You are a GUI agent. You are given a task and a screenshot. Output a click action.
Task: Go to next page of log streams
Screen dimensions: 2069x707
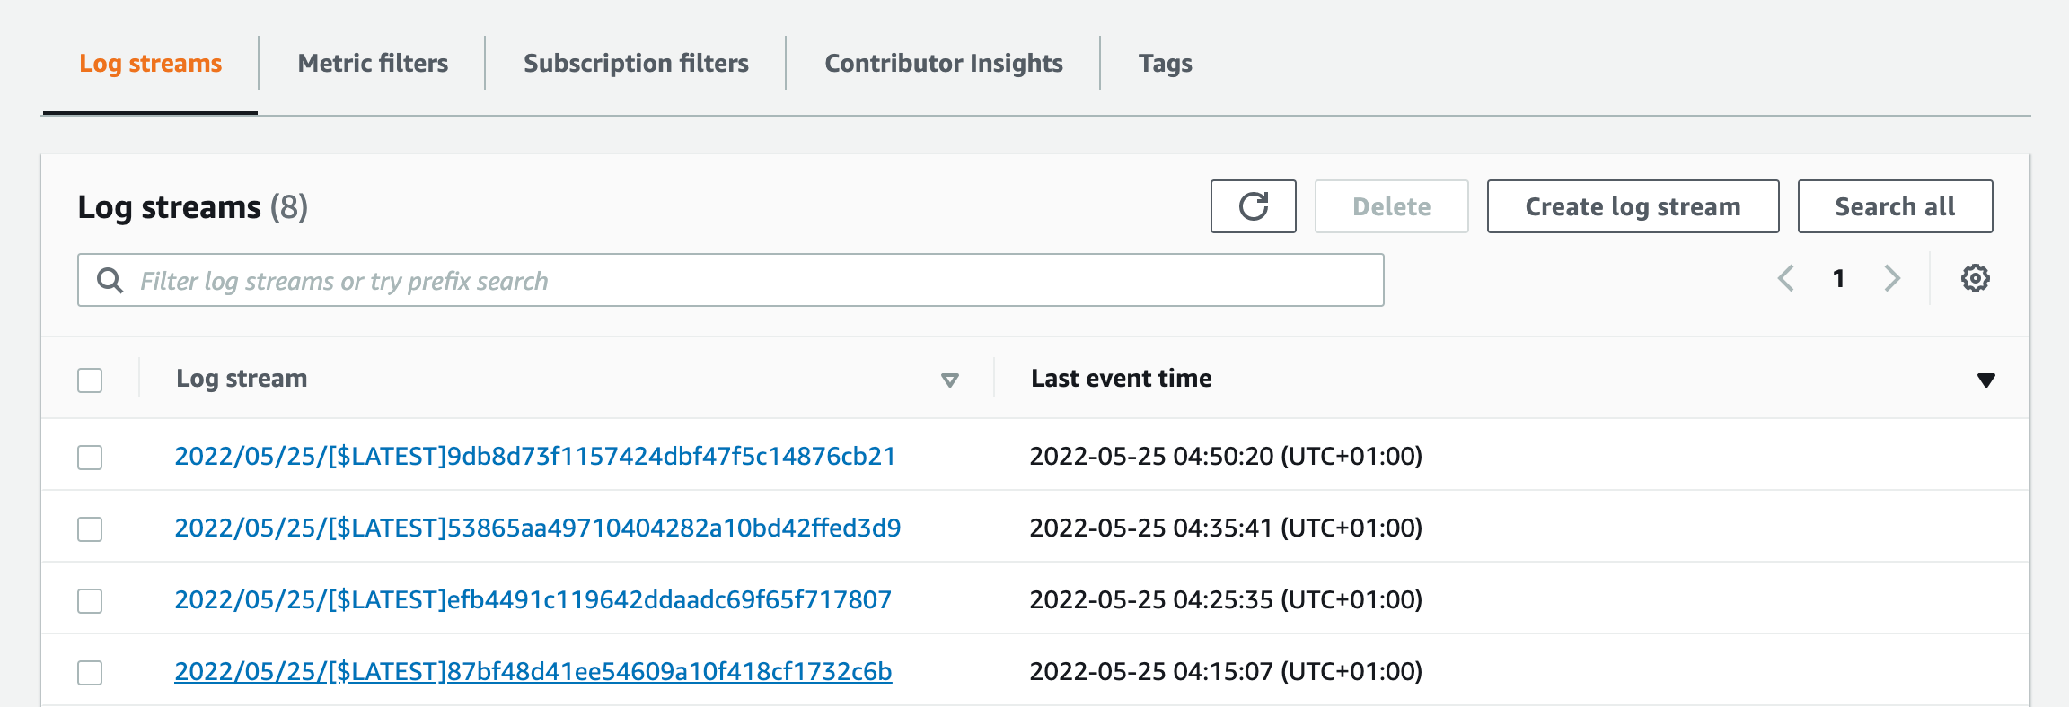pos(1892,279)
